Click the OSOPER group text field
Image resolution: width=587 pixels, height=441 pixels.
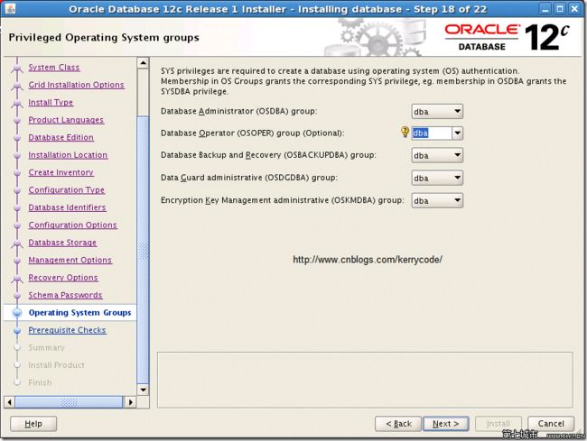pyautogui.click(x=432, y=133)
